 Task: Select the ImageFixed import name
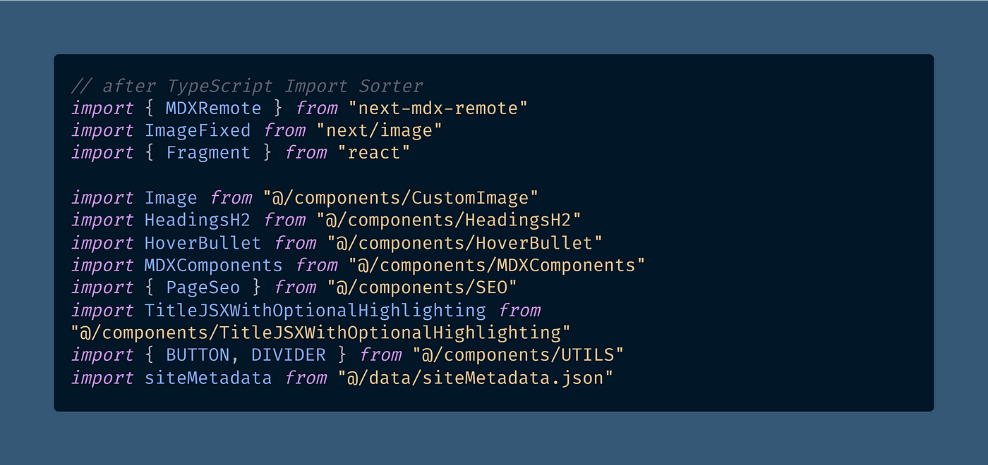pyautogui.click(x=198, y=131)
